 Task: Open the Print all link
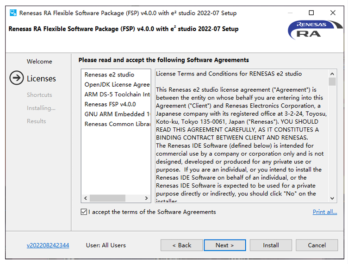(x=325, y=212)
